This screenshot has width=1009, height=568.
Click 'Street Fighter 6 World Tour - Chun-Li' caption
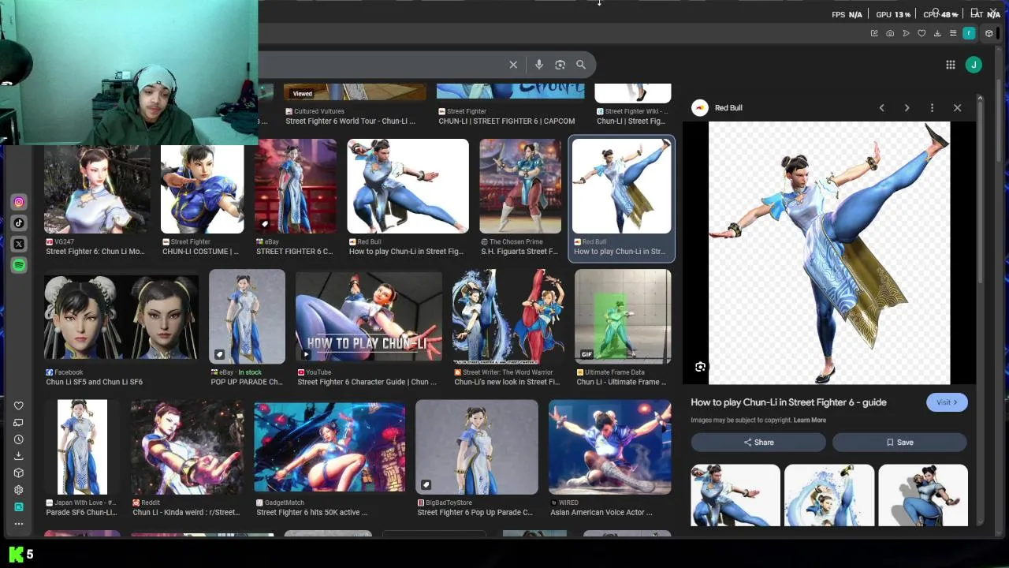[x=351, y=121]
